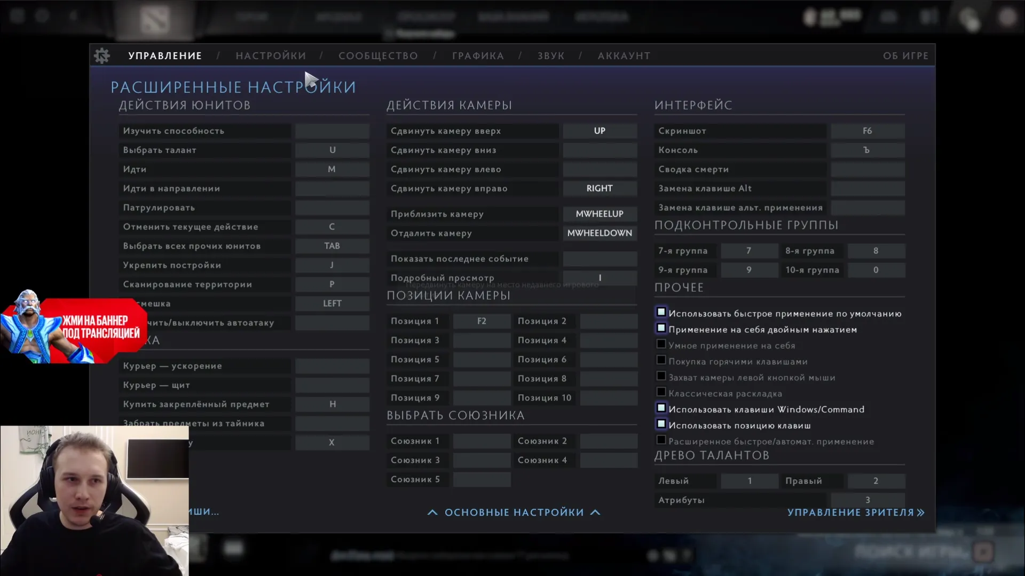Click the settings gear icon
The width and height of the screenshot is (1025, 576).
pos(101,55)
